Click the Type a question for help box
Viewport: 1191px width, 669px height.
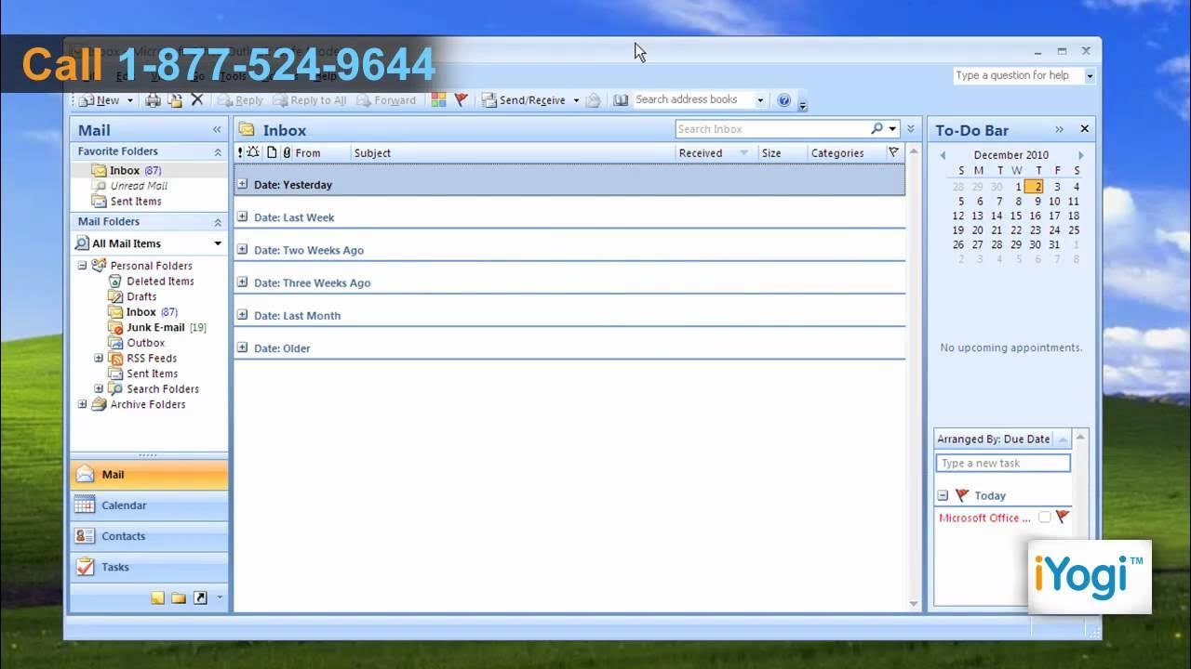pos(1018,75)
